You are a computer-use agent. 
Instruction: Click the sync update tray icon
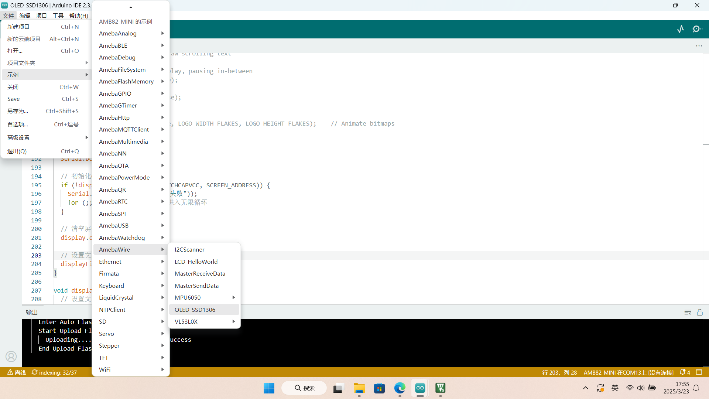pos(600,388)
